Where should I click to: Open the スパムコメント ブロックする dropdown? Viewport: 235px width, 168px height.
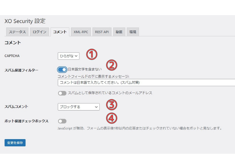[x=79, y=107]
